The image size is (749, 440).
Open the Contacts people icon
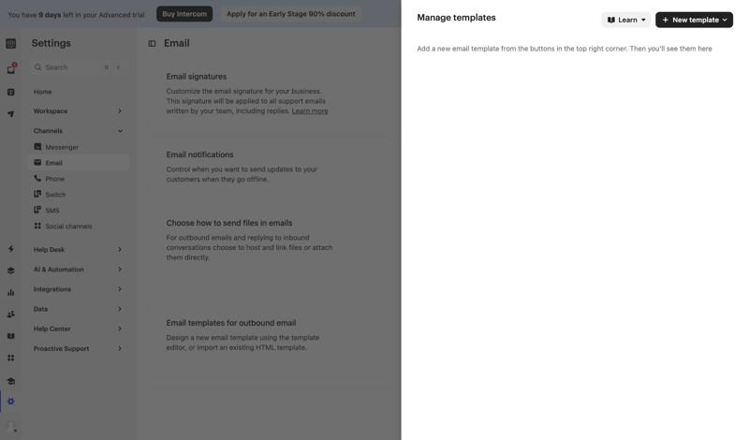(11, 315)
